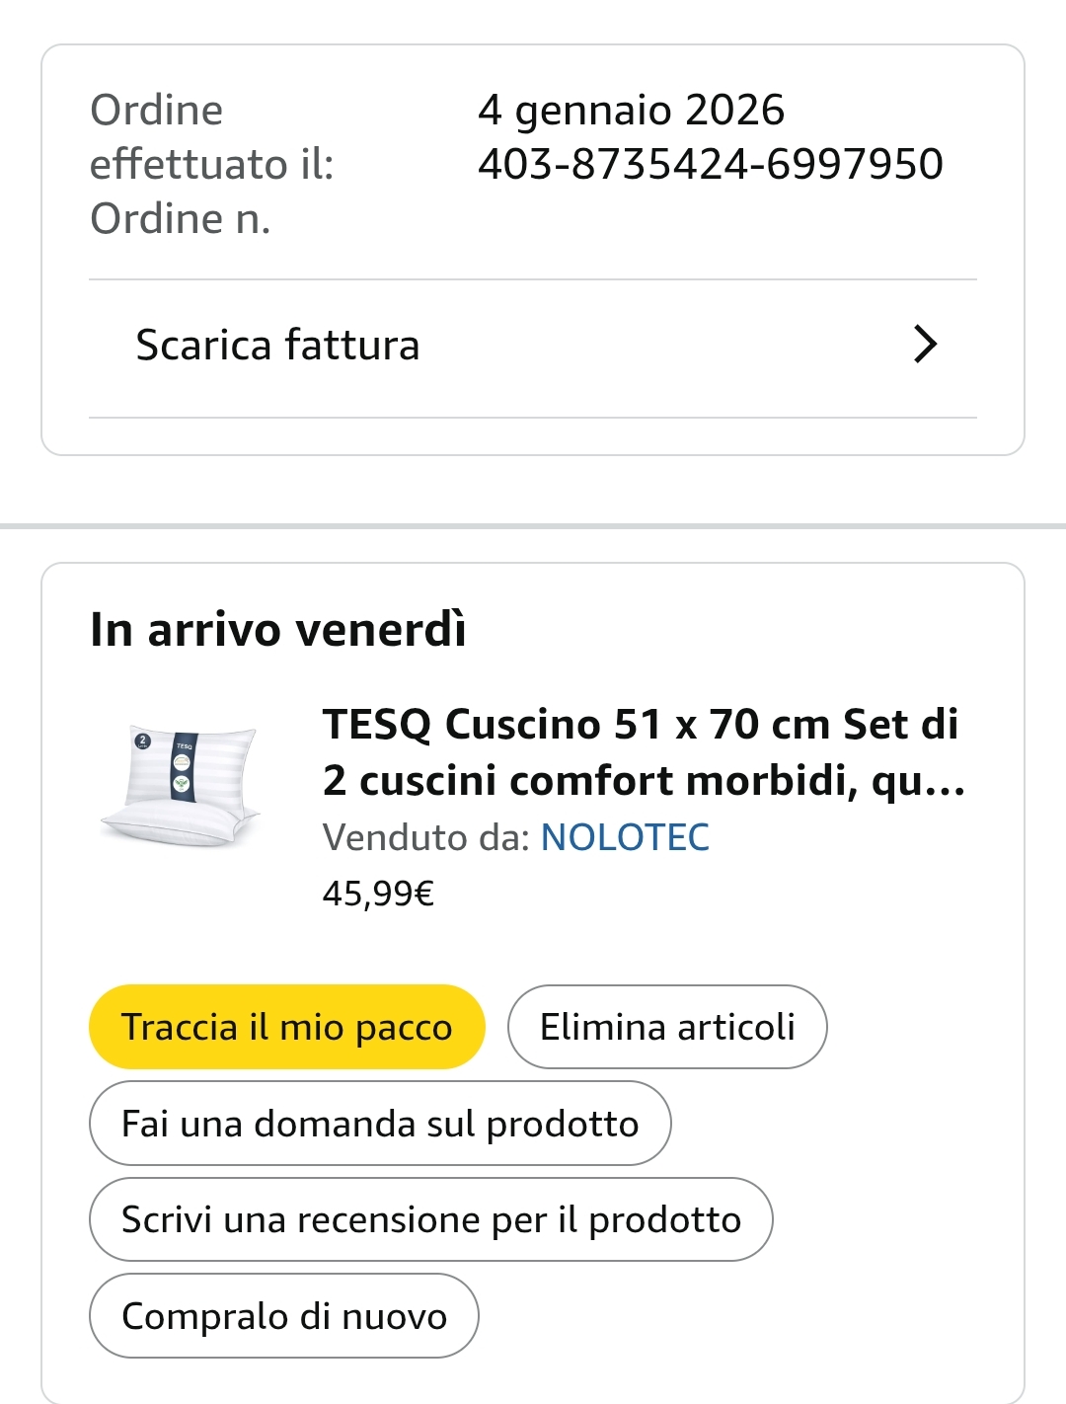This screenshot has width=1066, height=1404.
Task: Click the TESQ logo on pillow packaging
Action: pos(185,746)
